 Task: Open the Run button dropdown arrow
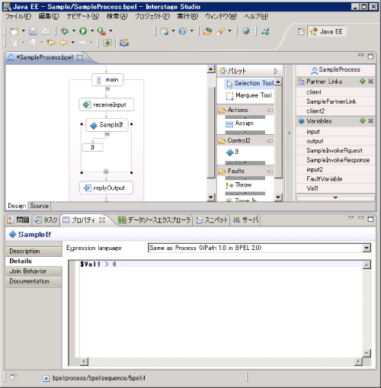(92, 30)
